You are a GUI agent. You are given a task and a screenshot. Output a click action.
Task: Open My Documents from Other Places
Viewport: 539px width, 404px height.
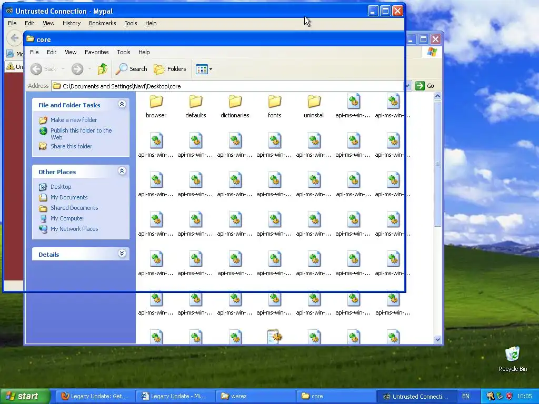[x=69, y=198]
